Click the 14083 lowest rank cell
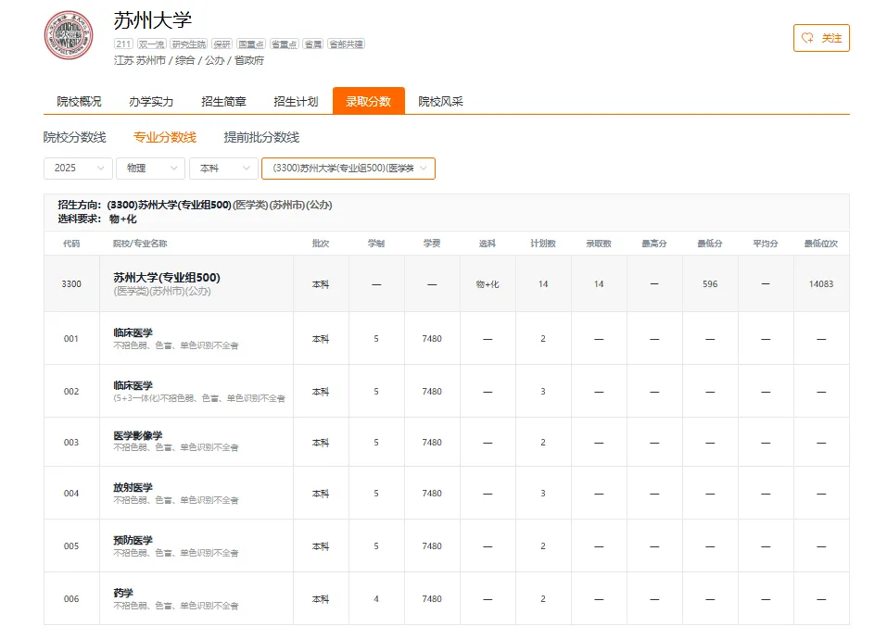The height and width of the screenshot is (639, 887). coord(821,283)
